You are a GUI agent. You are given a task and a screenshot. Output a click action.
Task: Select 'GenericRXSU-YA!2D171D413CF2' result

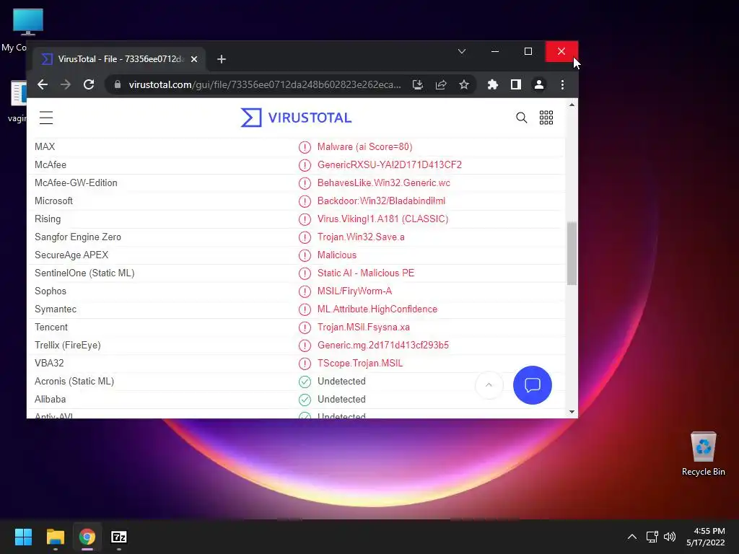[x=389, y=165]
